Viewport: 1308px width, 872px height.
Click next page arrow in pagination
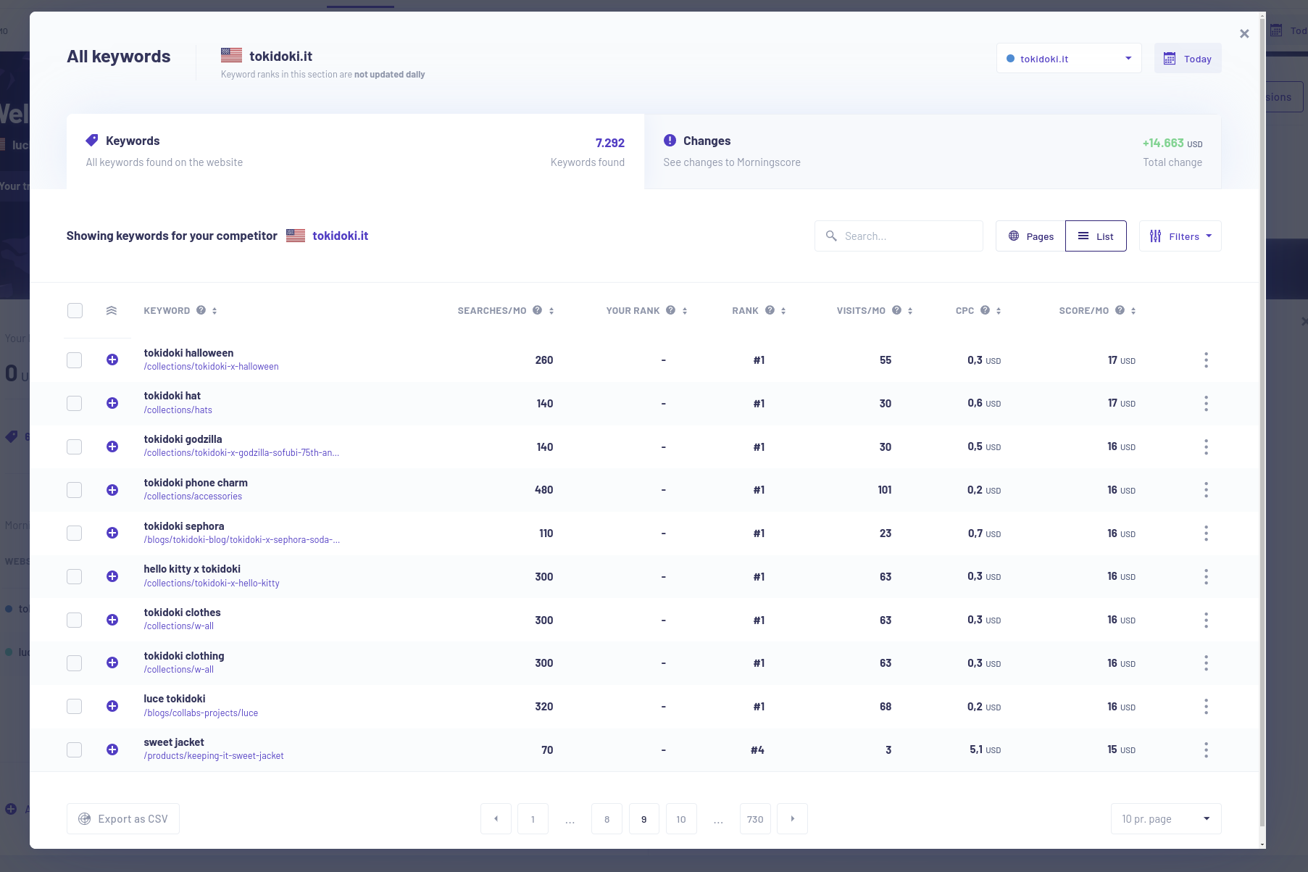point(792,819)
